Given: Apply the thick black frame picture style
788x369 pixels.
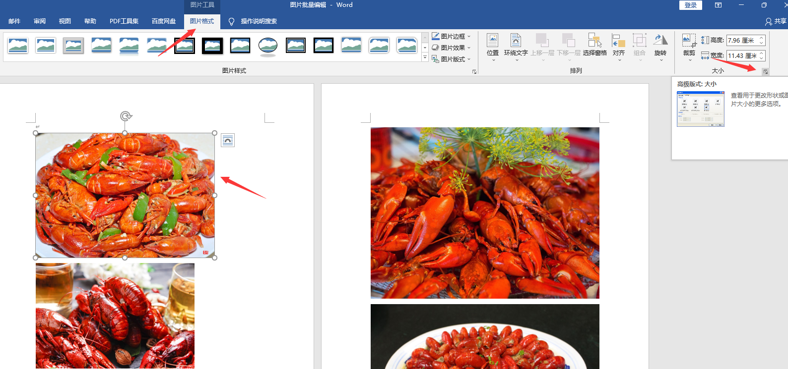Looking at the screenshot, I should [x=212, y=46].
